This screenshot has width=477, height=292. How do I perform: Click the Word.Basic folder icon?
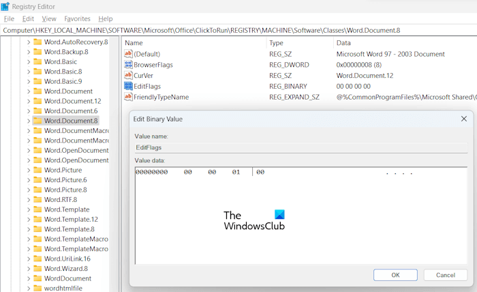[x=37, y=61]
